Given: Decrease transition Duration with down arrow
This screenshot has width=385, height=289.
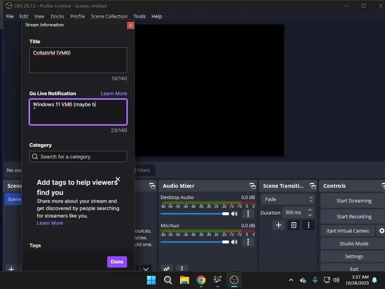Looking at the screenshot, I should click(310, 215).
